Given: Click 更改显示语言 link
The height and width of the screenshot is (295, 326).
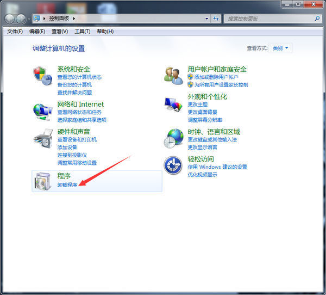Looking at the screenshot, I should coord(202,147).
